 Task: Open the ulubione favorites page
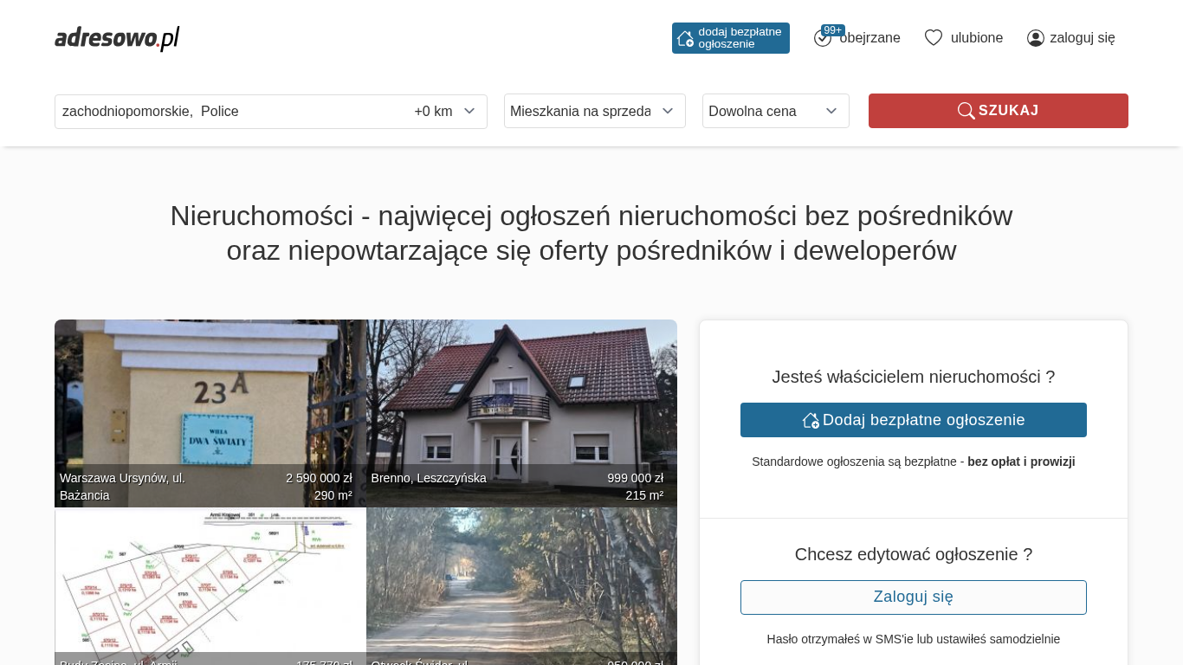976,38
